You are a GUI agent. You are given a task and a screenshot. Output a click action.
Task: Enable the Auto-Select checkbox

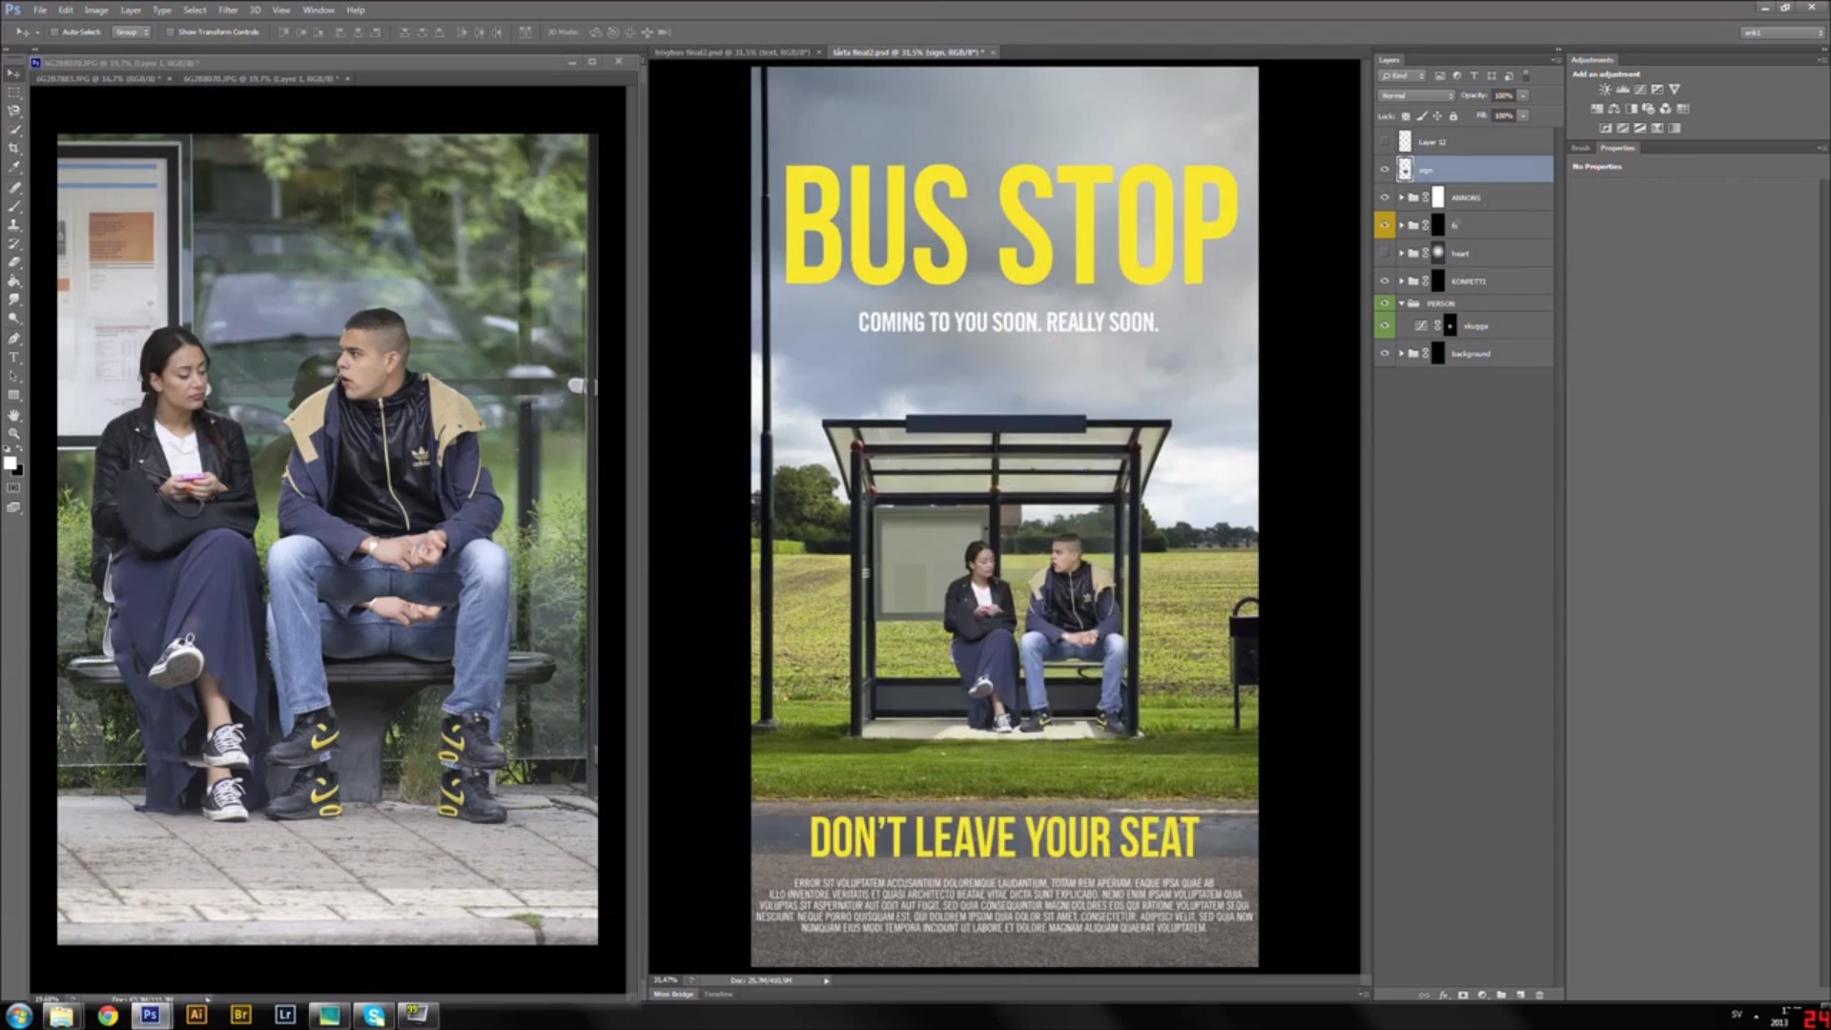pyautogui.click(x=54, y=32)
